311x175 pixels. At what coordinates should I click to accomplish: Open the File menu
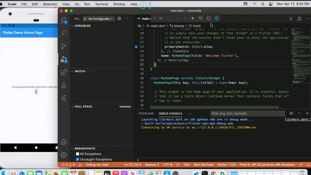click(24, 4)
